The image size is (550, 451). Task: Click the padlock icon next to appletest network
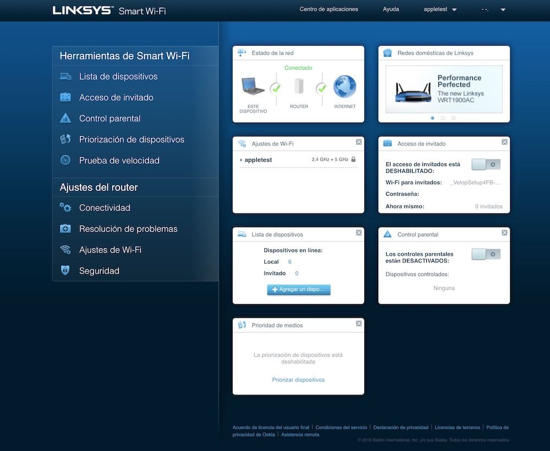point(354,159)
